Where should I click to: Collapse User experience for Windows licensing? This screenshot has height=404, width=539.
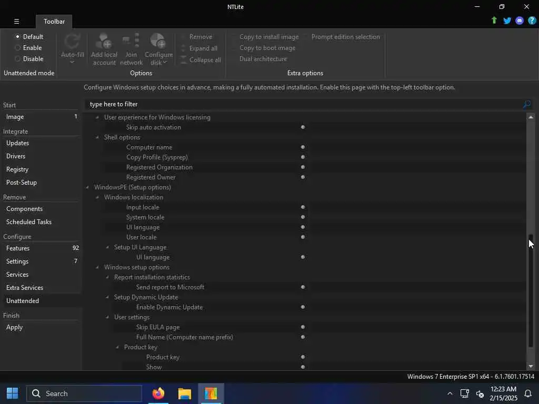(97, 117)
